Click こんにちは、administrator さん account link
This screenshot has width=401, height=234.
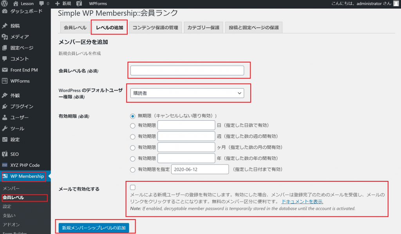point(361,4)
